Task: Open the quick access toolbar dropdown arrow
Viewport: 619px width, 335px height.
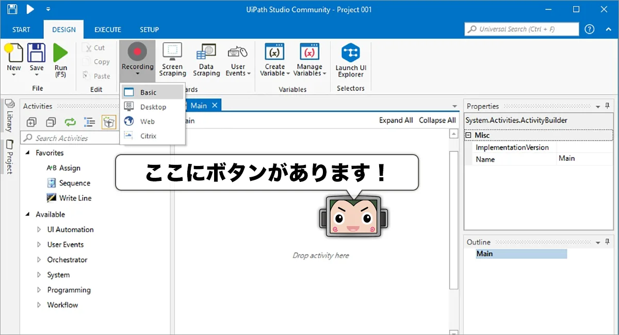Action: coord(48,9)
